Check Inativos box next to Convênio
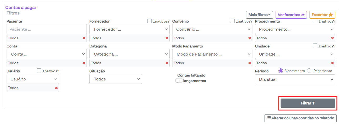 [x=232, y=21]
